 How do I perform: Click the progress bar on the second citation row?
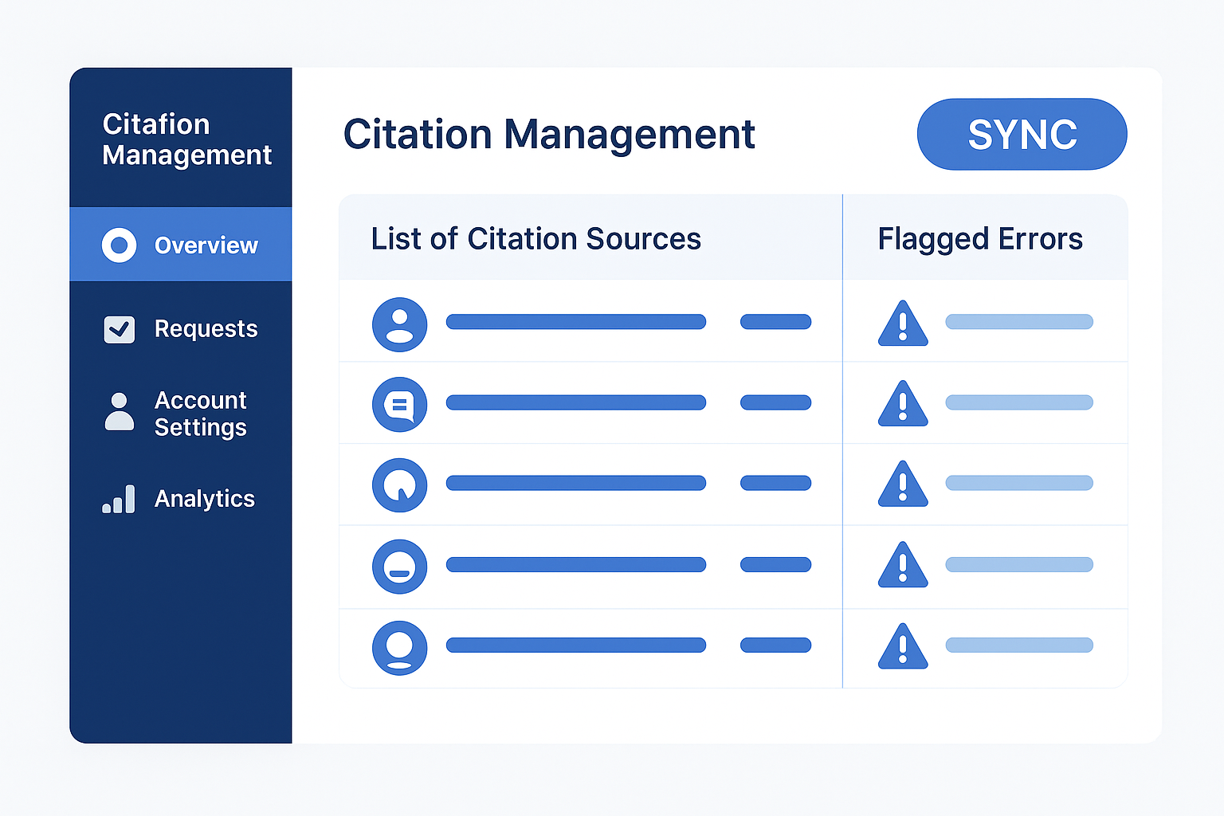[x=575, y=404]
